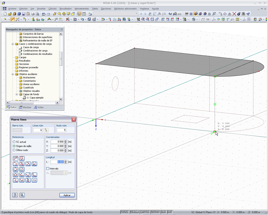Switch to the Mostrar navigator tab

click(x=25, y=107)
